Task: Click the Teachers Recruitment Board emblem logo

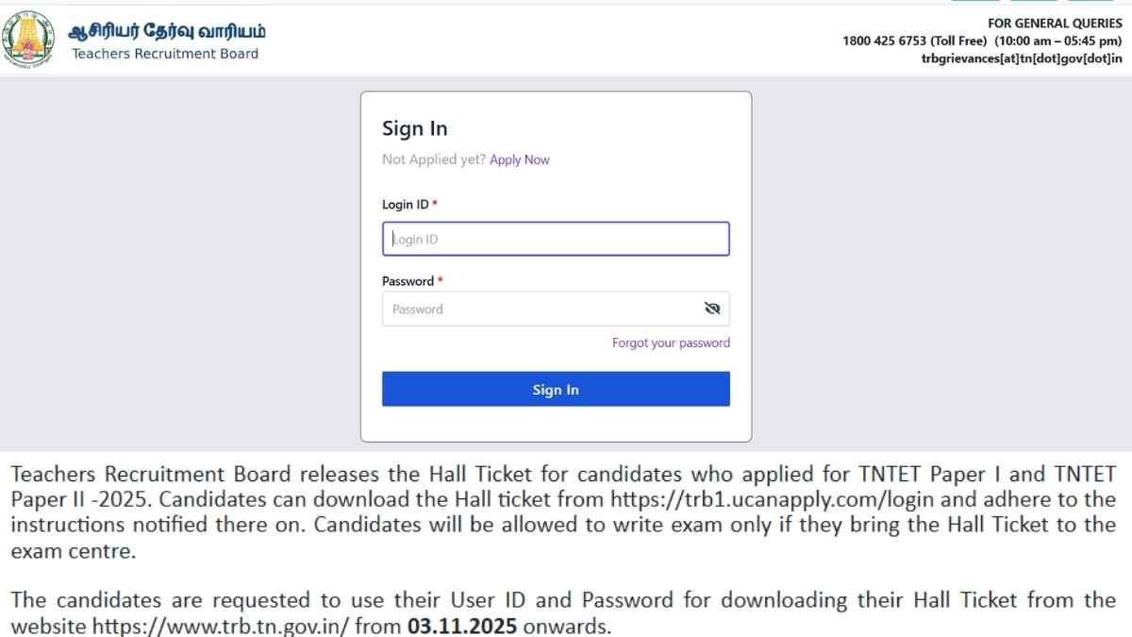Action: (29, 38)
